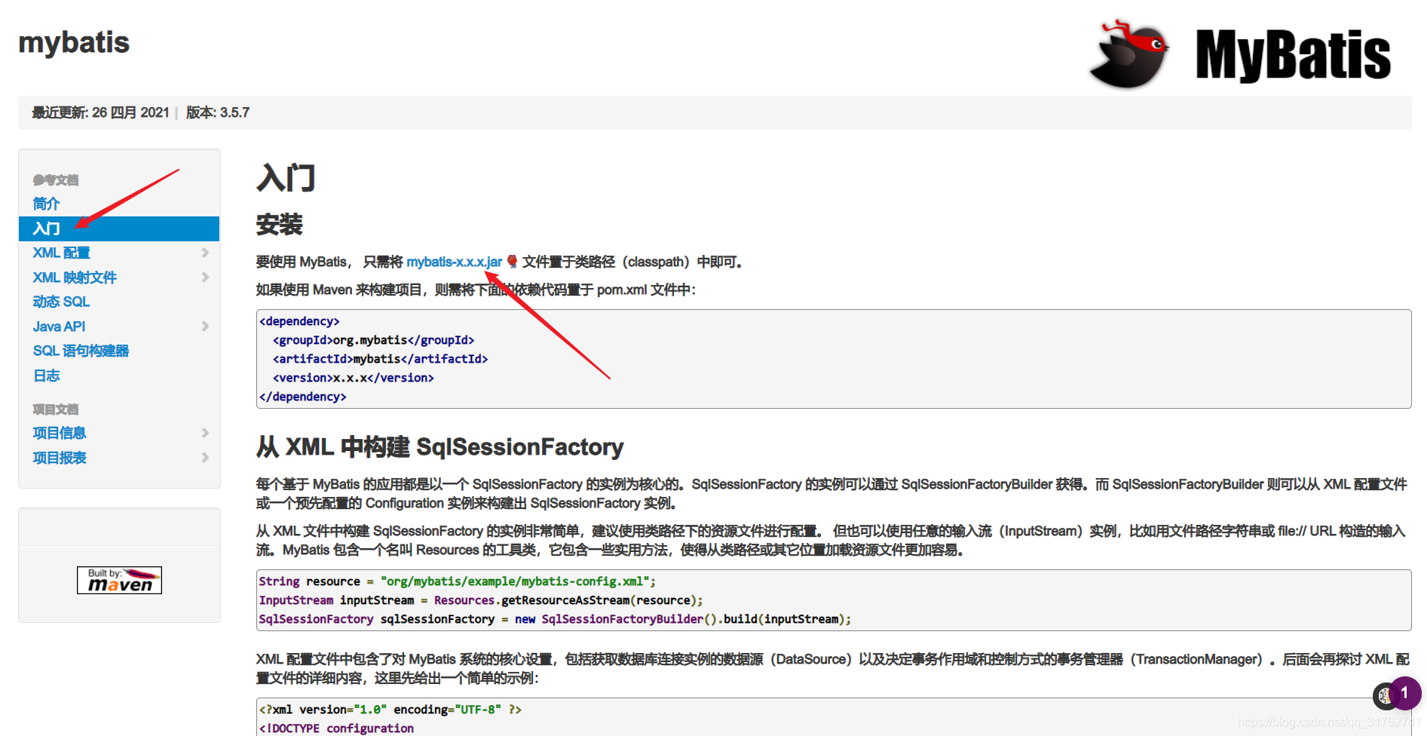
Task: Open the SQL 语句构建器 page
Action: click(80, 351)
